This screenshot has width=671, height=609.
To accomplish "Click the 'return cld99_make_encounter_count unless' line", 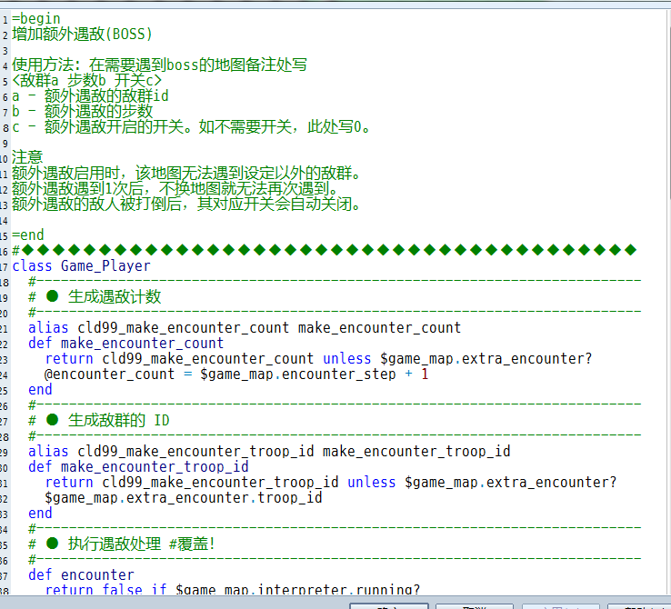I will click(318, 358).
